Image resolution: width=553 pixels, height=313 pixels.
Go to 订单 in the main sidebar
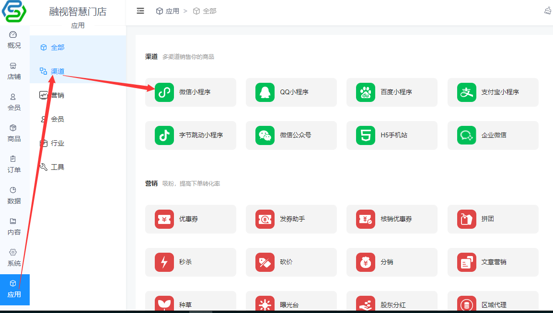[x=14, y=165]
